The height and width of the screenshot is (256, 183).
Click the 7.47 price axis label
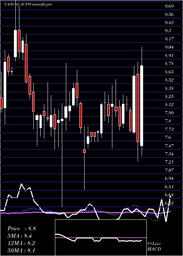coord(169,146)
